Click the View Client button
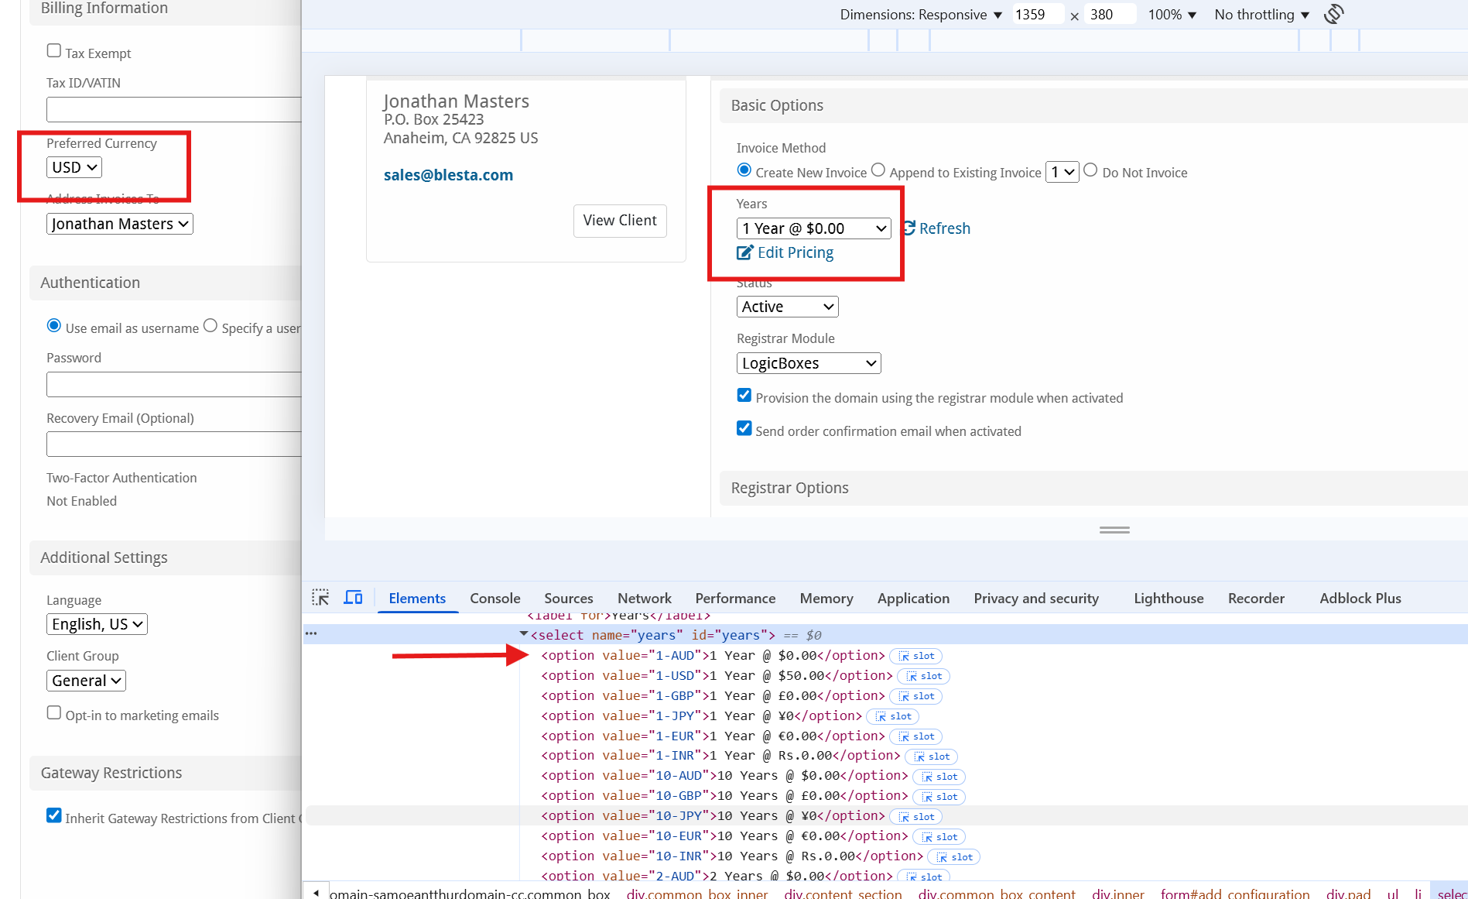1468x899 pixels. (620, 221)
